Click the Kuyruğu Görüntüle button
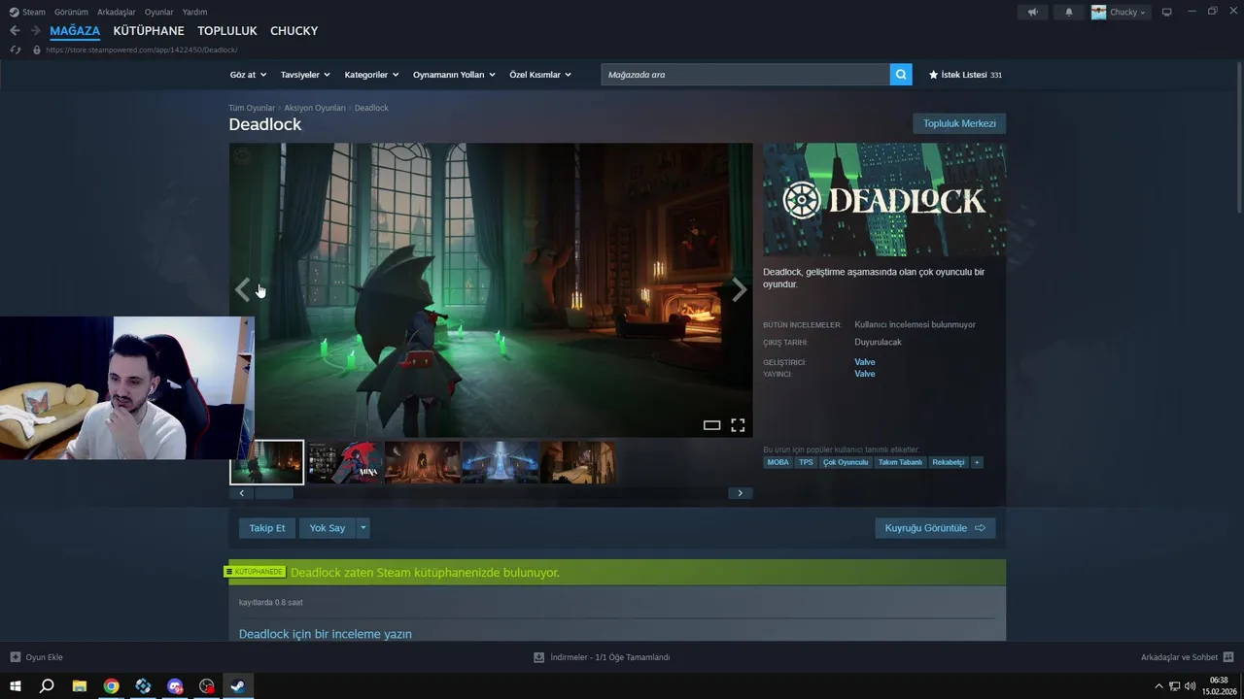This screenshot has height=699, width=1244. 935,528
